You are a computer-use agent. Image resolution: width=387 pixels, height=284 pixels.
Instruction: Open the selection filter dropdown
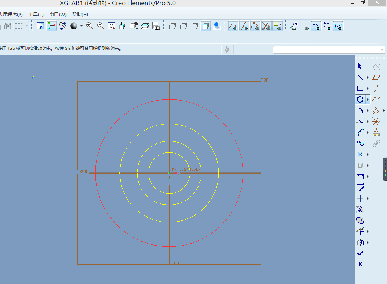(382, 50)
